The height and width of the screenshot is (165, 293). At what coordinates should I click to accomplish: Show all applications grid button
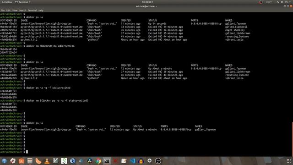click(288, 161)
